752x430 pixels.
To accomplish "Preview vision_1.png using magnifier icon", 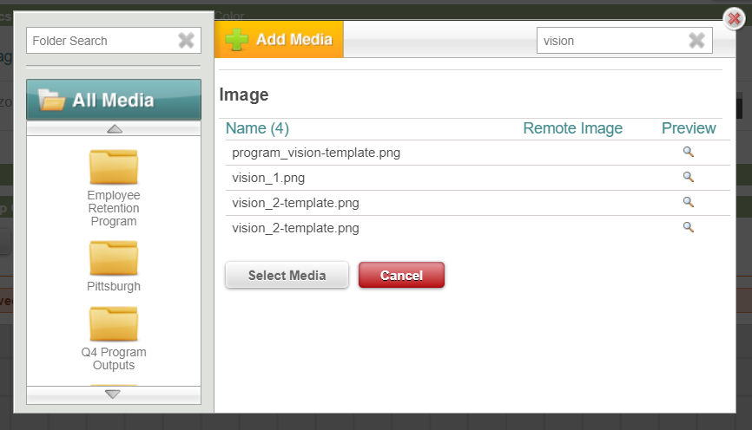I will point(689,177).
